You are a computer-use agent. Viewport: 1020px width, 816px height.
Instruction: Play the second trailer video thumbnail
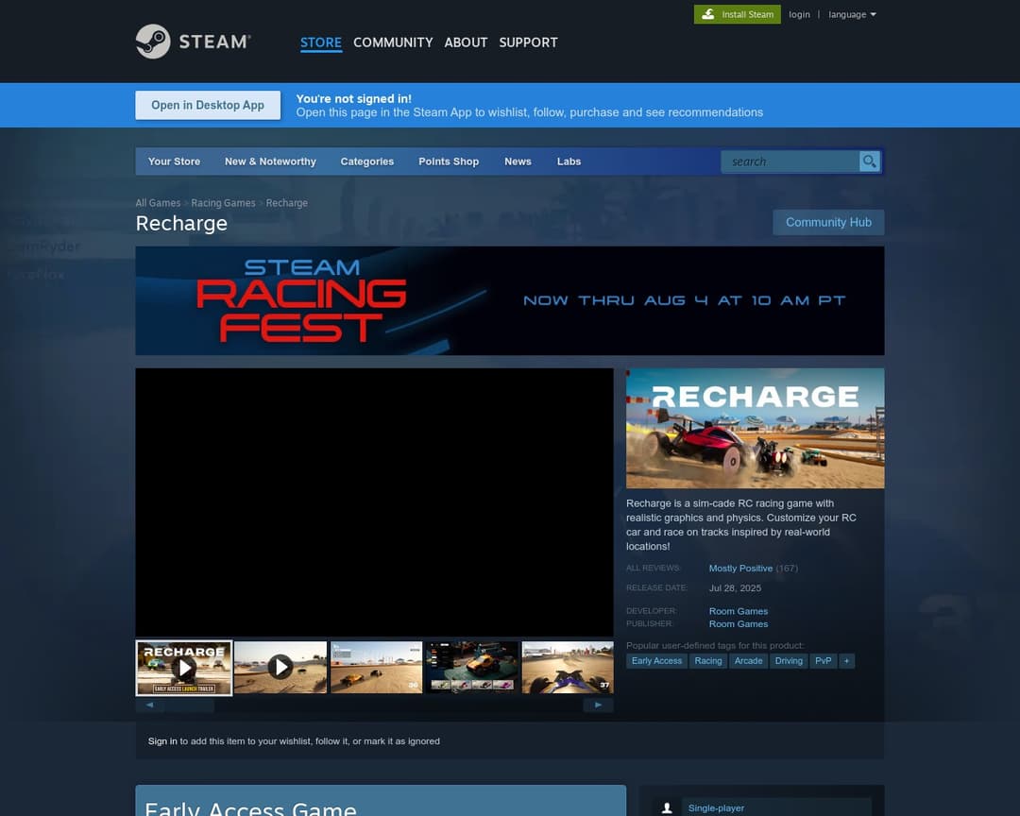coord(280,668)
